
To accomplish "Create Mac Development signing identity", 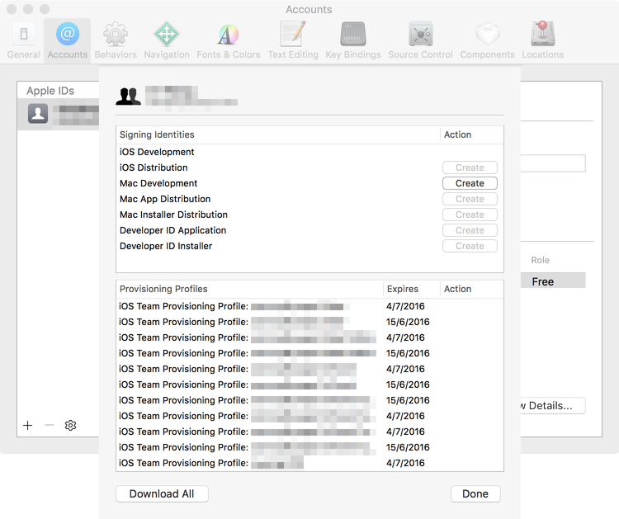I will pos(470,183).
